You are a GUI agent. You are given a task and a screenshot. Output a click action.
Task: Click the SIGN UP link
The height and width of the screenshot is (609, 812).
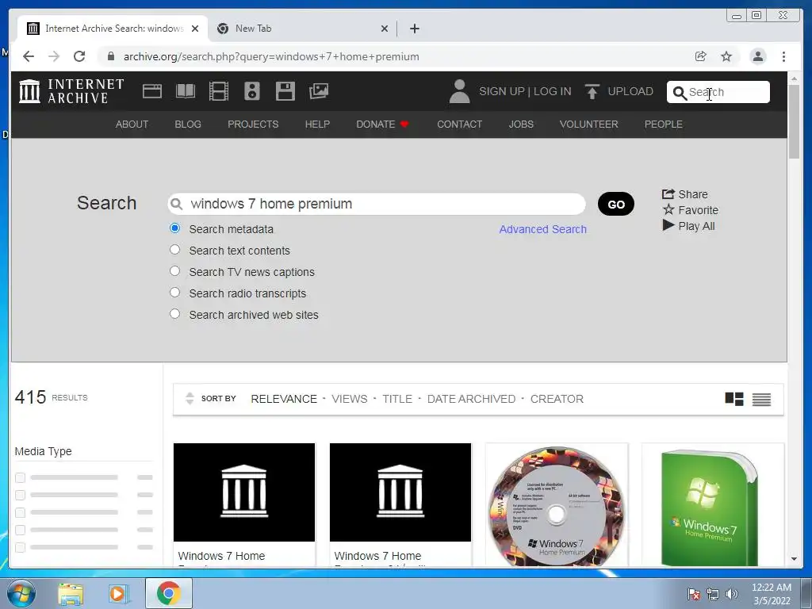502,91
